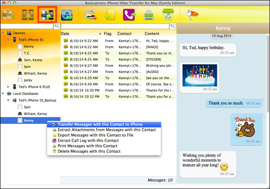270x189 pixels.
Task: Select the Jacky contact
Action: [28, 80]
